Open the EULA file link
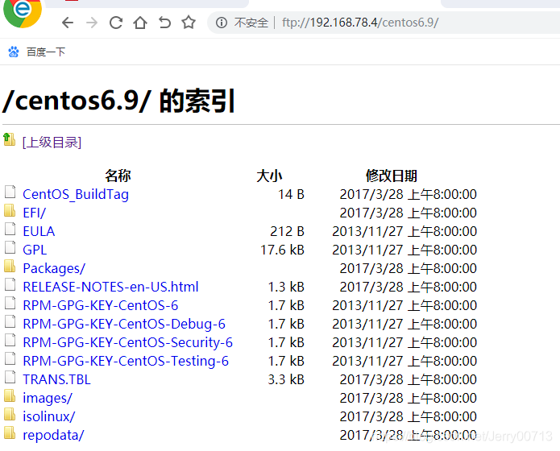 (39, 231)
